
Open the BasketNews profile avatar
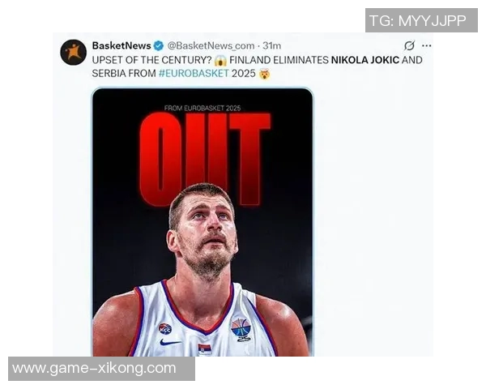pyautogui.click(x=73, y=52)
